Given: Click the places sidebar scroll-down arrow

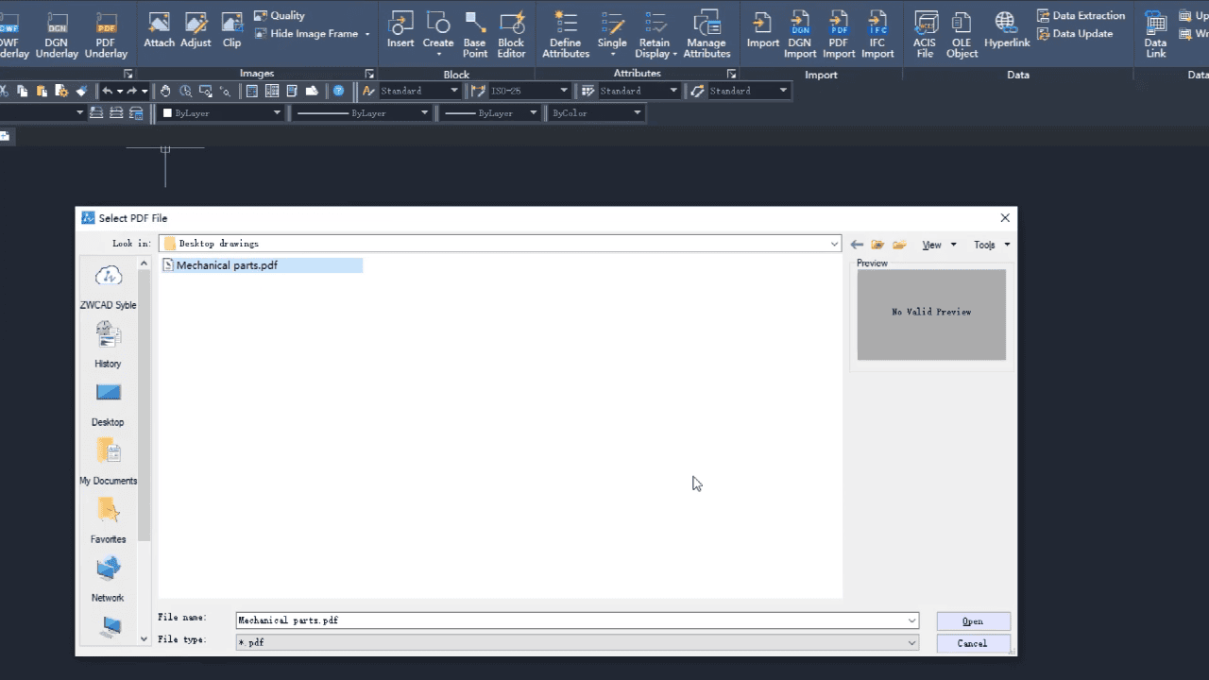Looking at the screenshot, I should tap(145, 638).
